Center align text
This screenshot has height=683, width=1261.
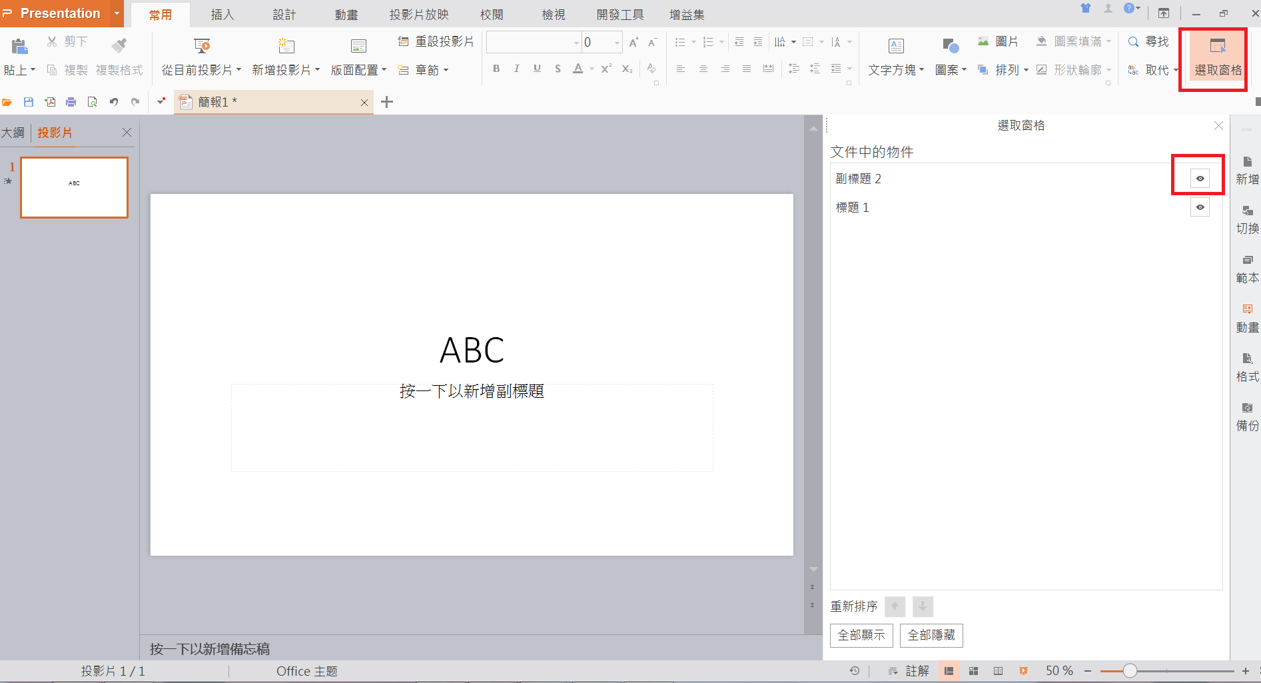click(x=703, y=69)
